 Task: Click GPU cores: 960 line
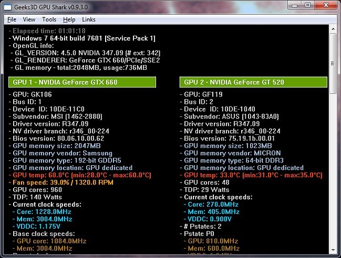coord(35,190)
